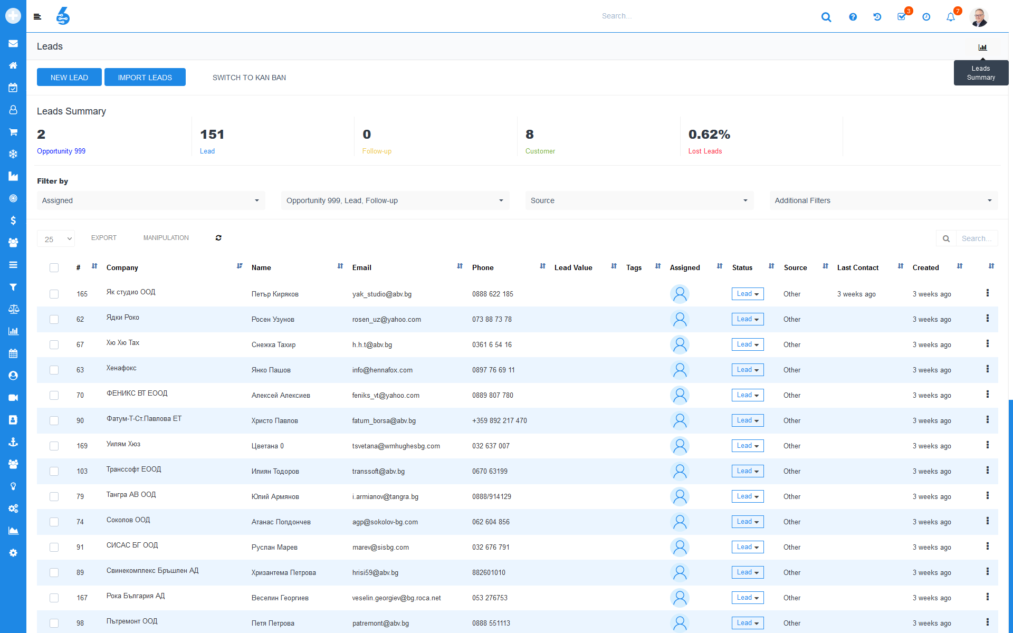Click the SWITCH TO KAN BAN button
The width and height of the screenshot is (1013, 633).
pyautogui.click(x=249, y=78)
